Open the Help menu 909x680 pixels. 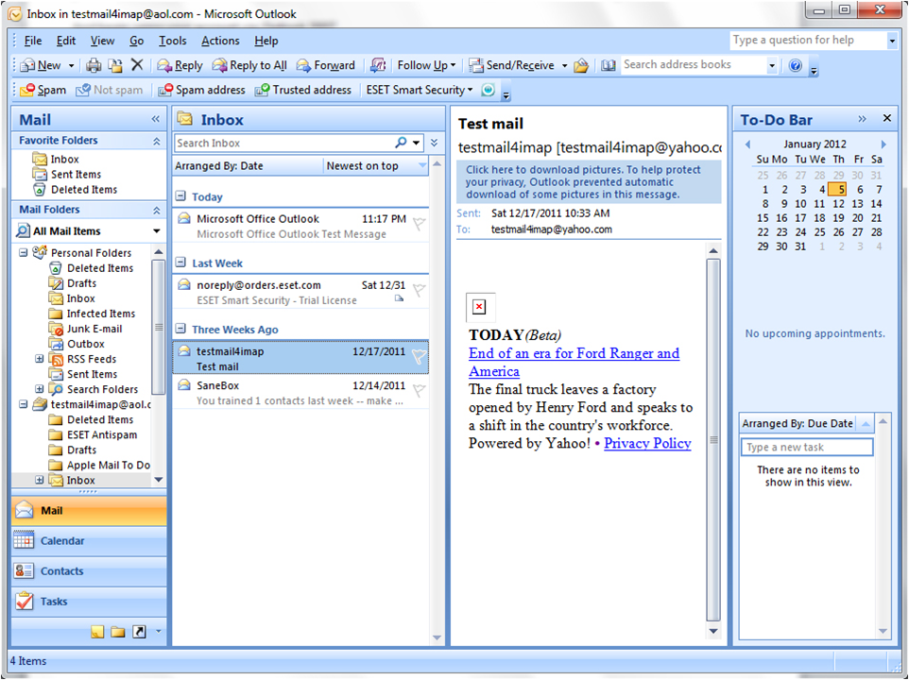point(266,42)
